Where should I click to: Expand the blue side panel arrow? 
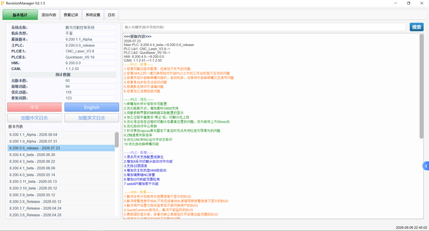(426, 166)
